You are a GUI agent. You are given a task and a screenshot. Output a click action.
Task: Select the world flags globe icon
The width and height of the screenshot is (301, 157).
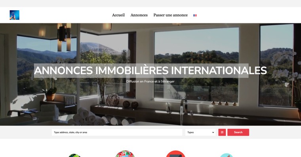(125, 154)
